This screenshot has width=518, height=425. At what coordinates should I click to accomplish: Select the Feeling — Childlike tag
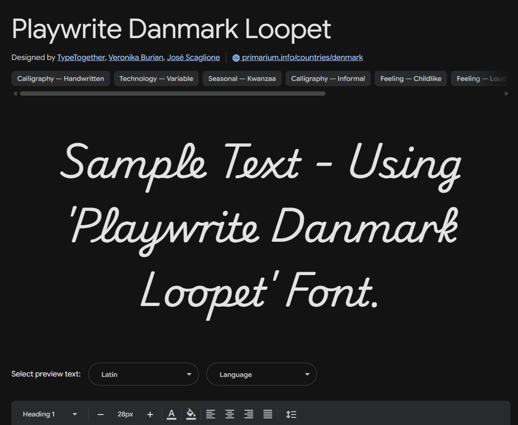pyautogui.click(x=411, y=79)
